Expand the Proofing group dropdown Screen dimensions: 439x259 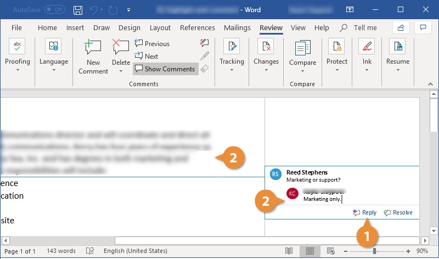point(17,55)
